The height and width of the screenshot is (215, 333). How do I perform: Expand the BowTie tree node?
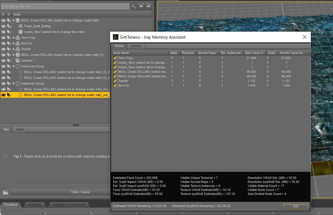(x=13, y=43)
